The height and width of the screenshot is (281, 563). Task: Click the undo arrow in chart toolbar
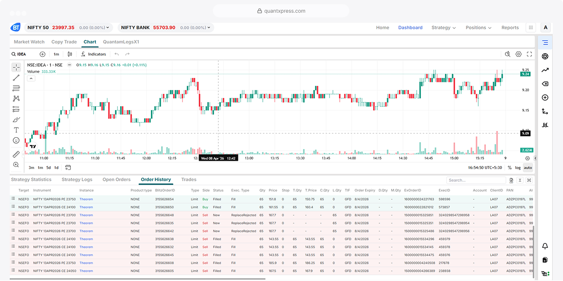pyautogui.click(x=116, y=54)
